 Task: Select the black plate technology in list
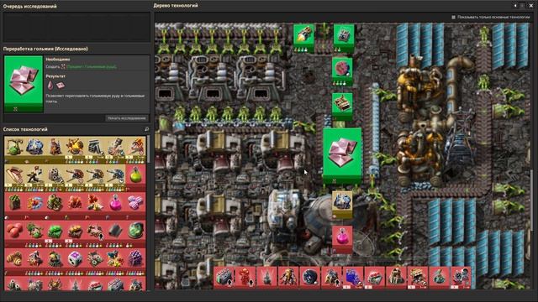click(116, 233)
